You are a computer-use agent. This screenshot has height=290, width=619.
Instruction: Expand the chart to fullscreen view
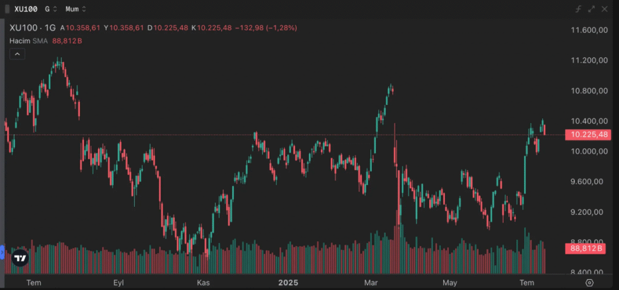591,9
